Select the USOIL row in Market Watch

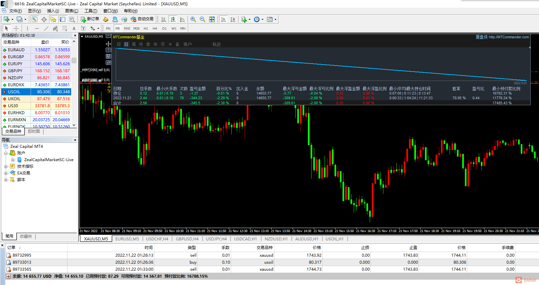point(36,92)
